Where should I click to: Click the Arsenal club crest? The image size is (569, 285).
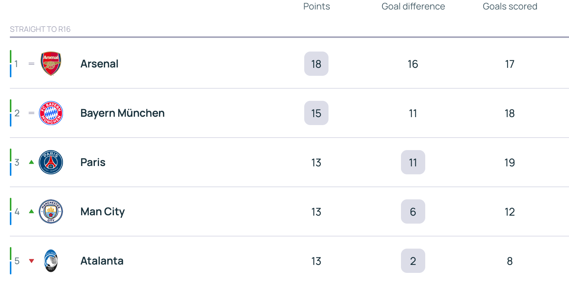pos(51,64)
